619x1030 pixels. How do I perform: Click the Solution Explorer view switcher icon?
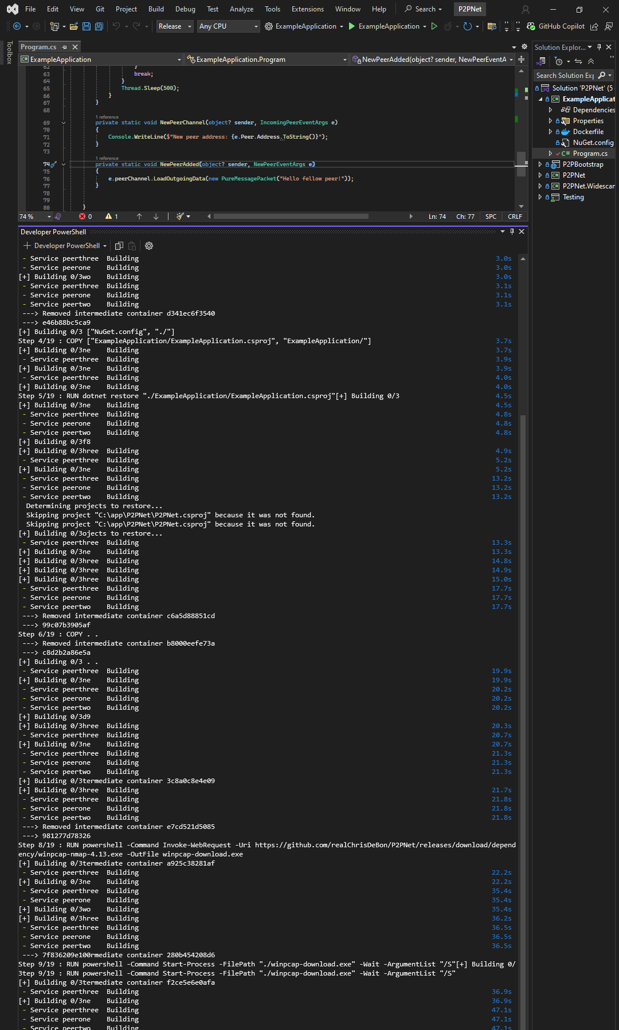pos(540,61)
